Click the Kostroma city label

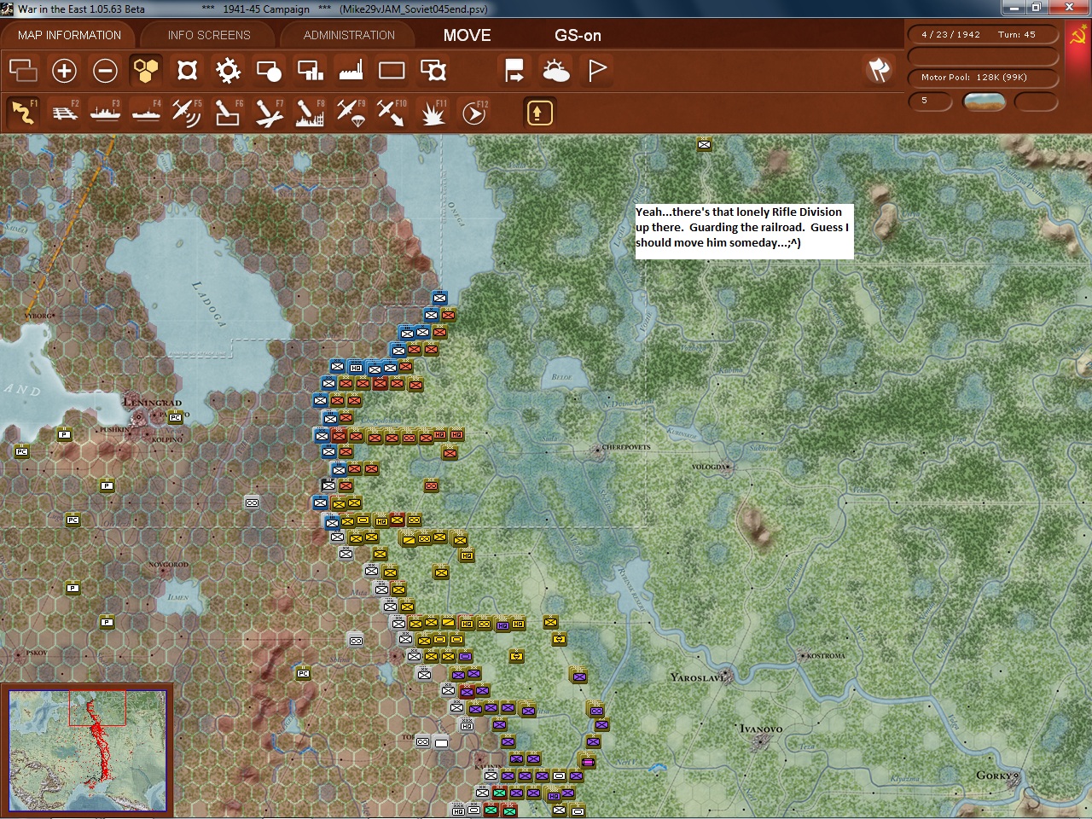tap(825, 656)
